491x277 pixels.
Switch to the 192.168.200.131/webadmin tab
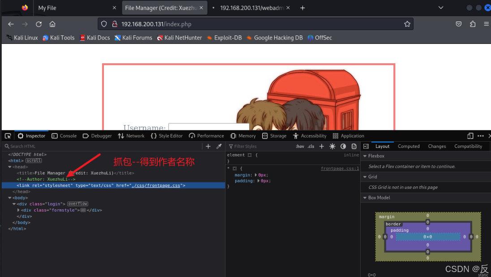click(x=252, y=8)
